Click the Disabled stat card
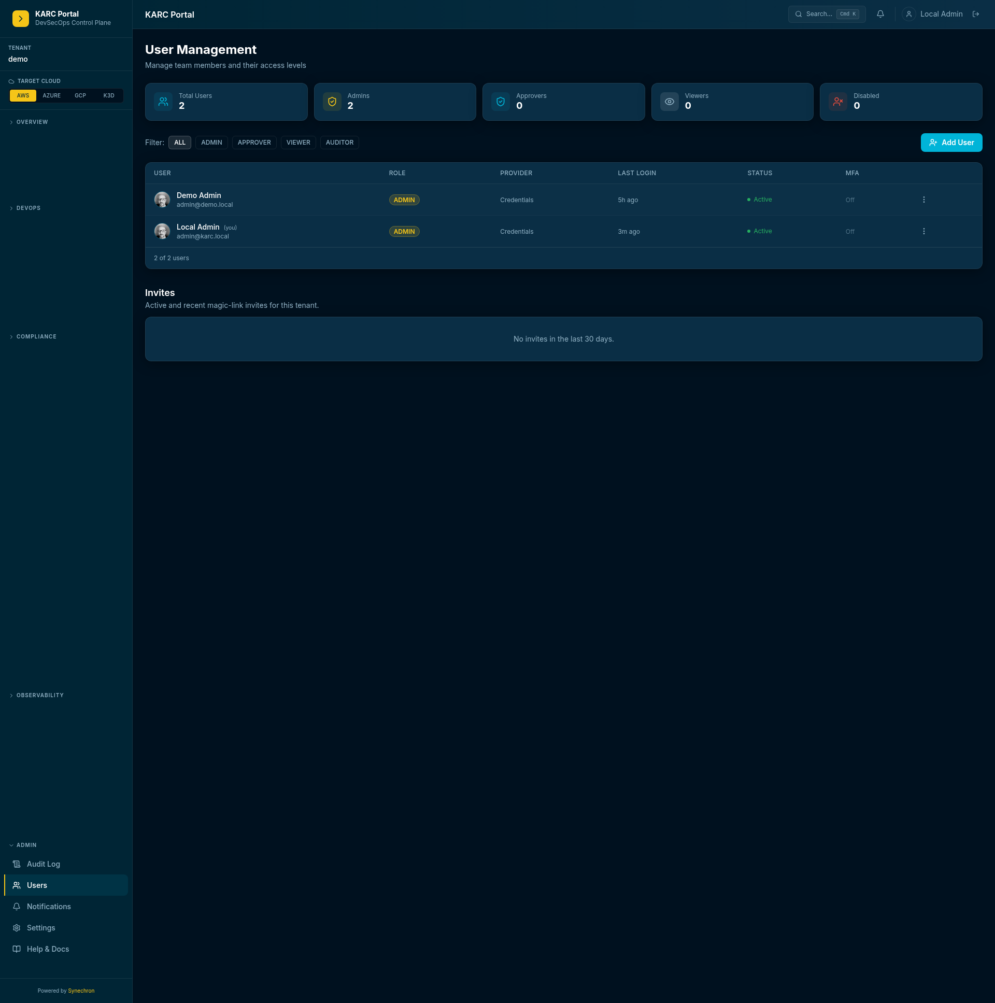Screen dimensions: 995x1003 [901, 102]
